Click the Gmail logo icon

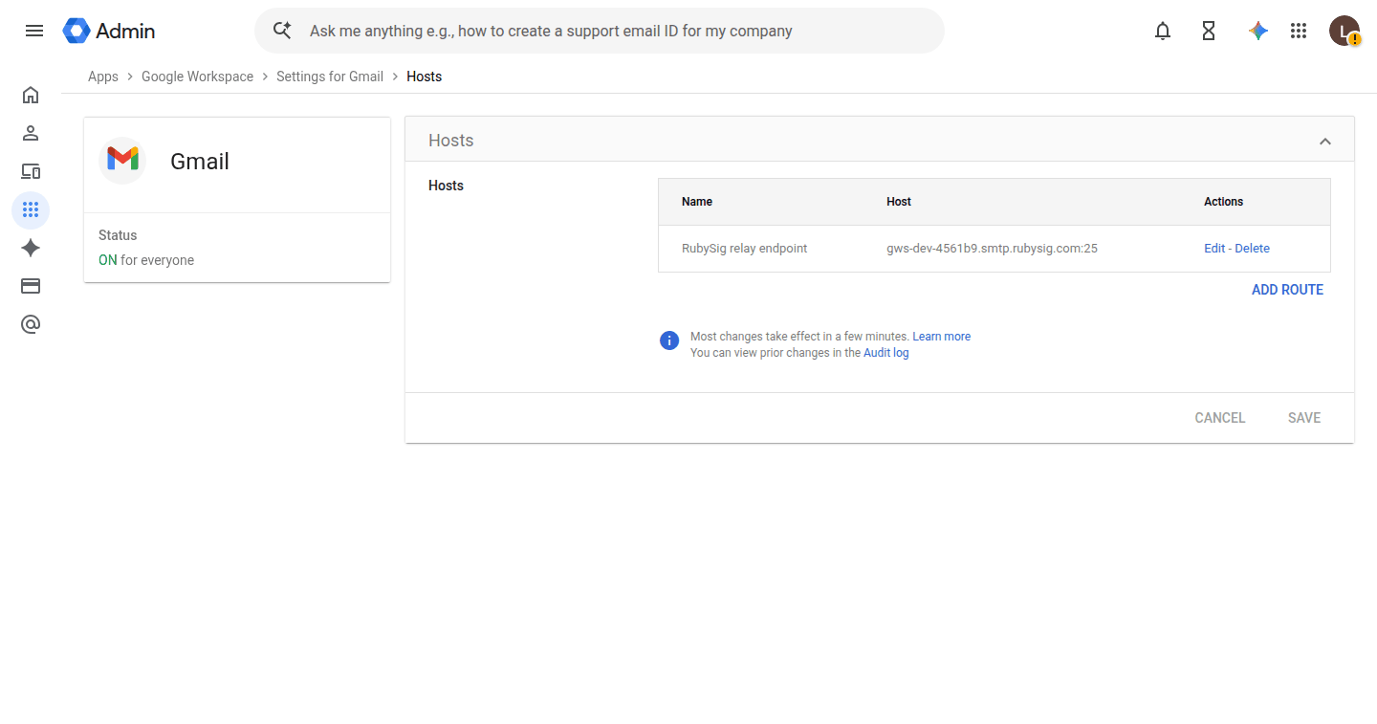(x=122, y=160)
